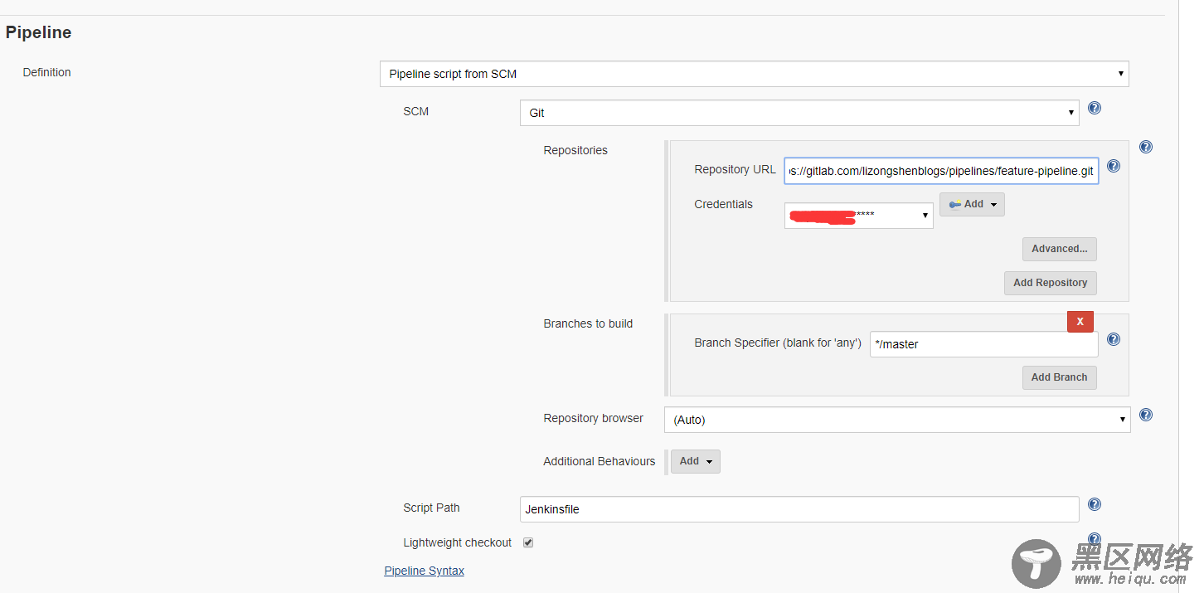Click the SCM label
The width and height of the screenshot is (1204, 593).
[416, 111]
